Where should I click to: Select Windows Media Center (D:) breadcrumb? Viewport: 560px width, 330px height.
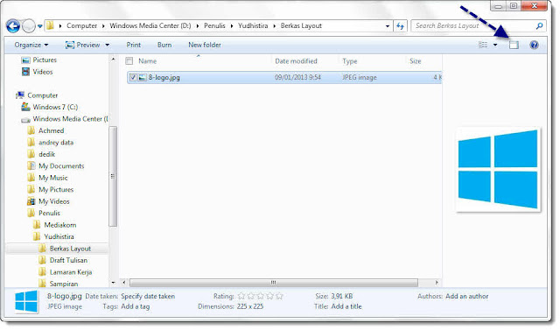coord(150,25)
